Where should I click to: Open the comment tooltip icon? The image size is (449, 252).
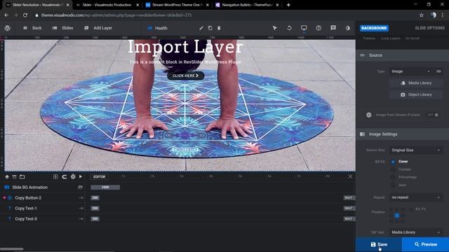pyautogui.click(x=333, y=28)
